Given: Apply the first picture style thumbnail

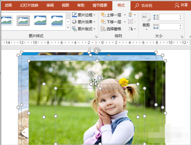Looking at the screenshot, I should pyautogui.click(x=7, y=20).
